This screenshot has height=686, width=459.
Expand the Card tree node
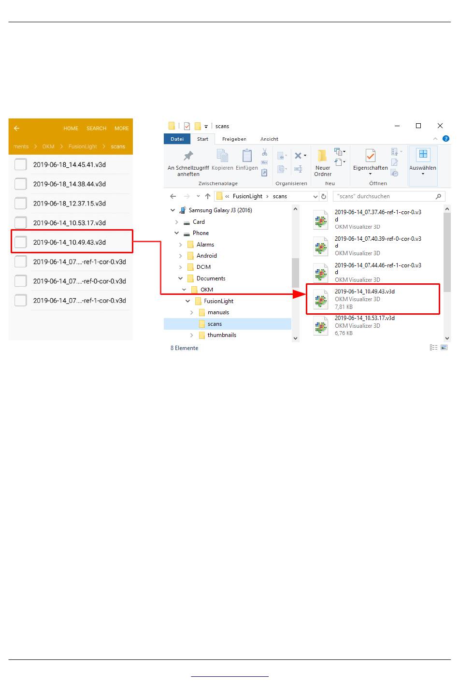[x=176, y=222]
